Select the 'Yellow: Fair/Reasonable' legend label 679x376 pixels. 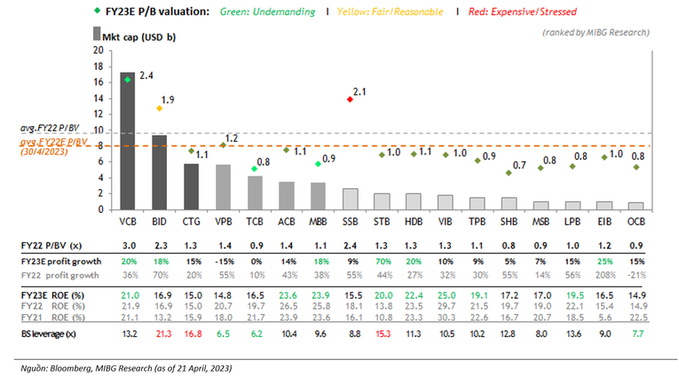(391, 12)
